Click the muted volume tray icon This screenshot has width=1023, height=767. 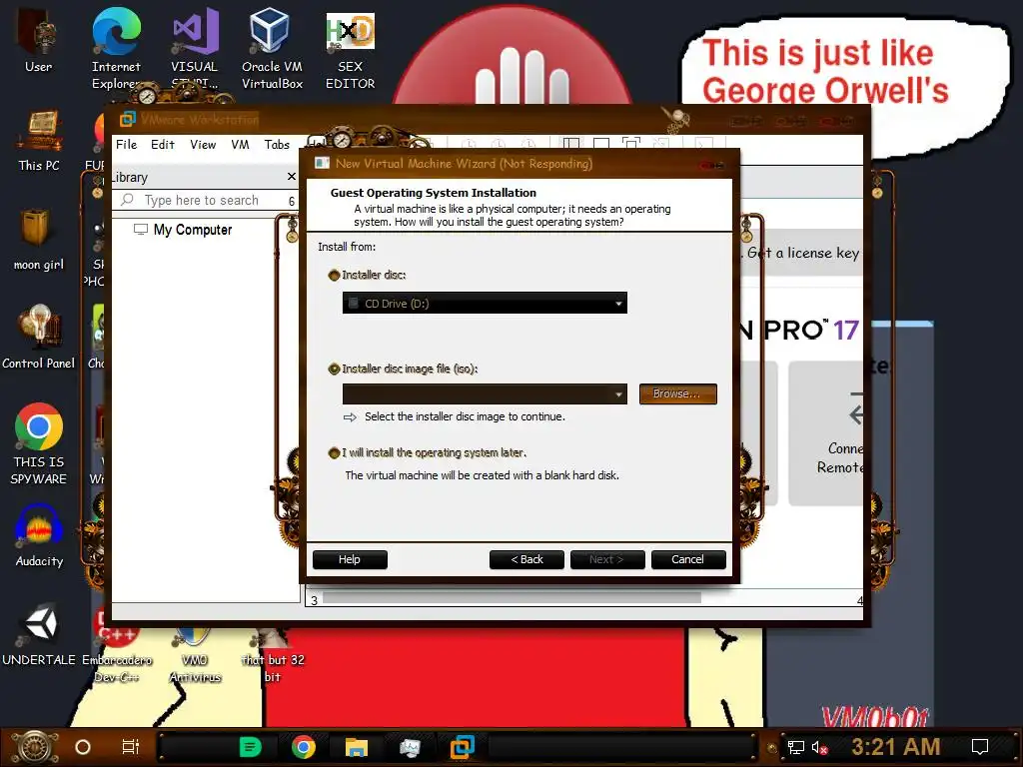click(819, 747)
